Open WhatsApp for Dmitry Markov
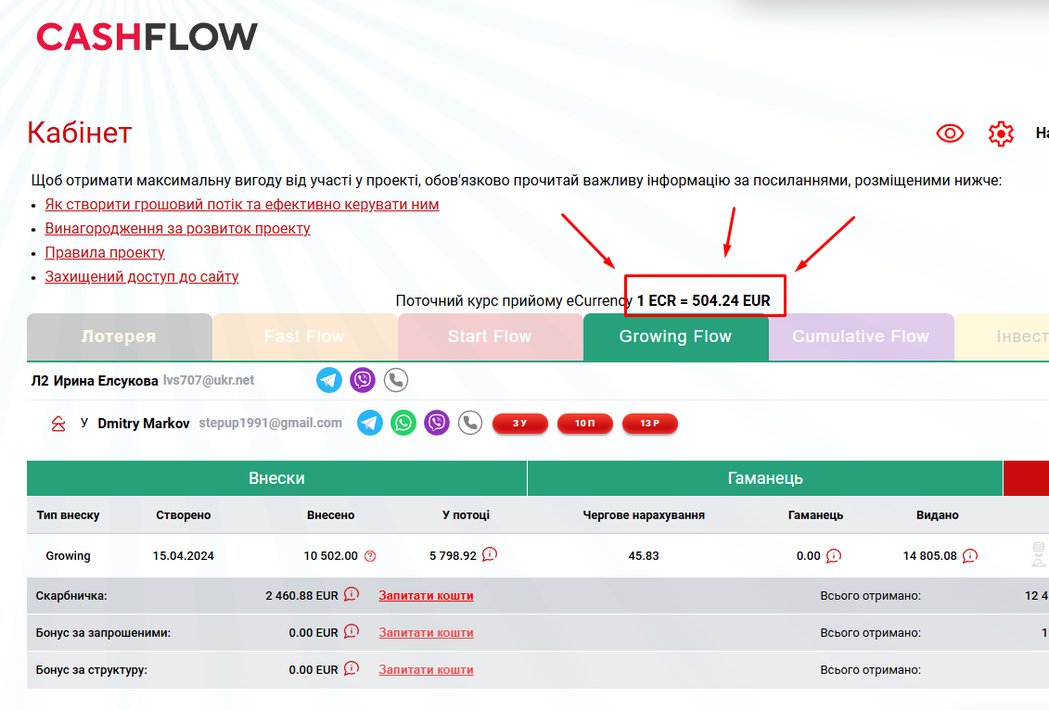Viewport: 1049px width, 710px height. click(403, 424)
